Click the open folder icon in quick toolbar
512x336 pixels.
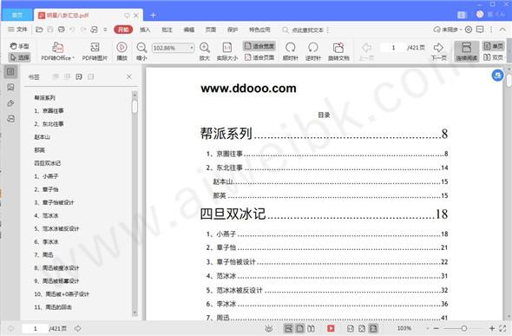pos(39,30)
